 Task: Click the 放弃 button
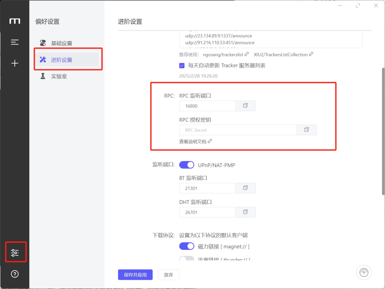point(169,275)
